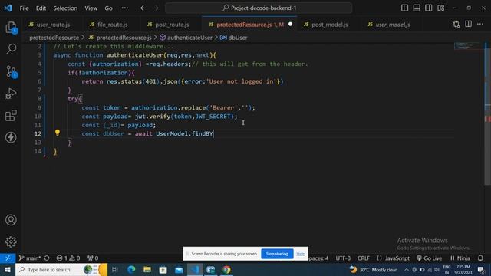Image resolution: width=491 pixels, height=276 pixels.
Task: Open the Edit menu
Action: click(x=41, y=8)
